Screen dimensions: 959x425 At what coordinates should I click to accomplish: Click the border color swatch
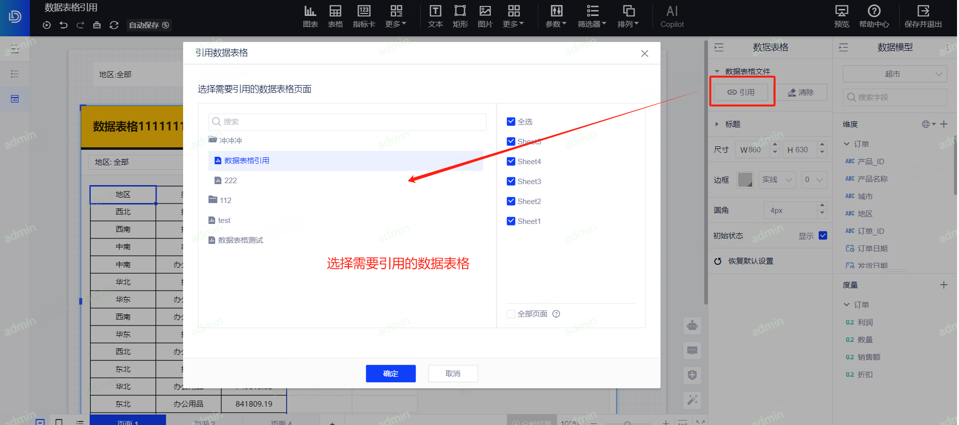click(x=745, y=180)
